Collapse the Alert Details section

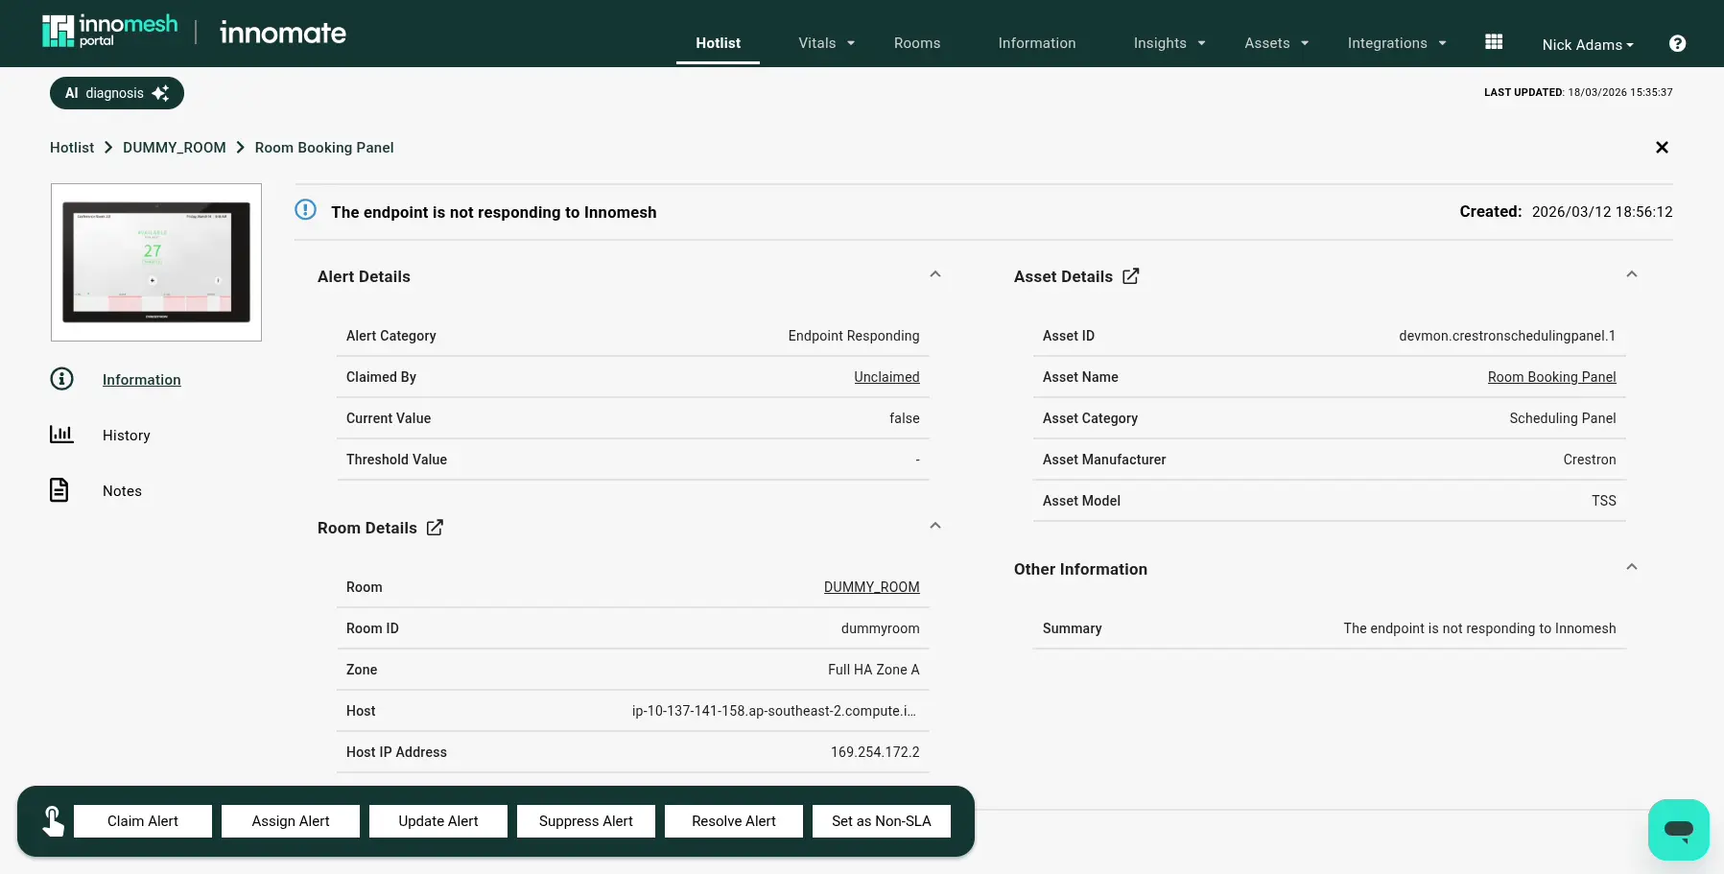(935, 274)
